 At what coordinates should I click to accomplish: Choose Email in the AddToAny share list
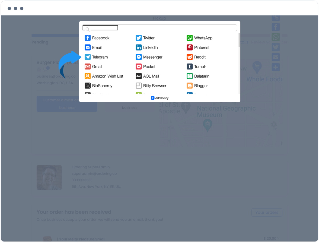coord(93,48)
